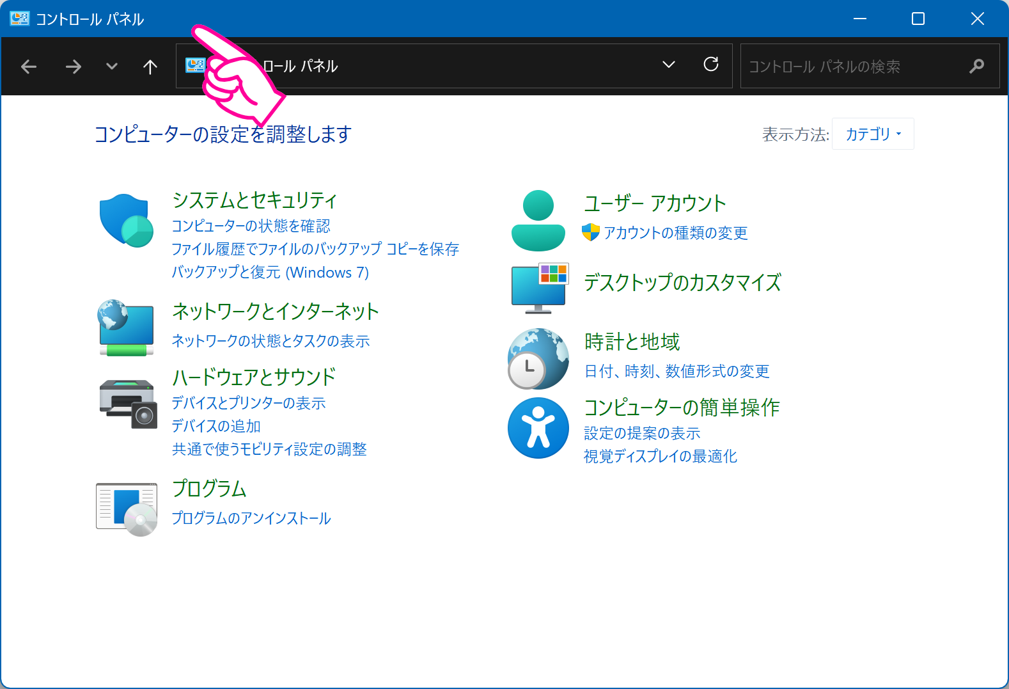Go up one folder level
The width and height of the screenshot is (1009, 689).
tap(150, 67)
